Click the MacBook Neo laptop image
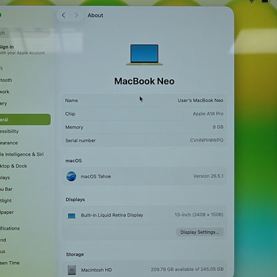Image resolution: width=277 pixels, height=277 pixels. [144, 55]
